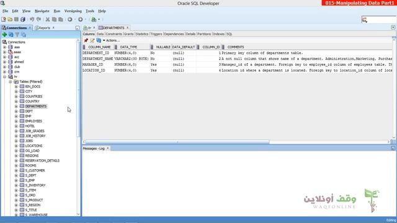
Task: Collapse the hr connection node
Action: [x=4, y=77]
